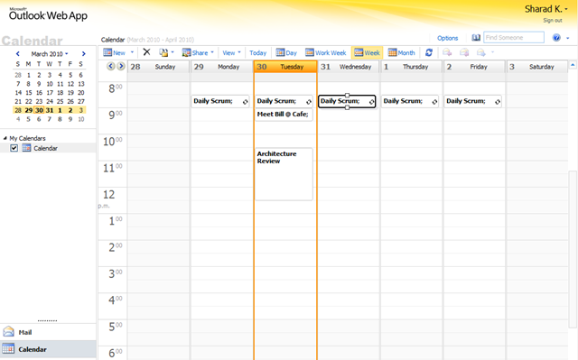Select date 15 in mini calendar
Viewport: 578px width, 360px height.
pos(29,92)
